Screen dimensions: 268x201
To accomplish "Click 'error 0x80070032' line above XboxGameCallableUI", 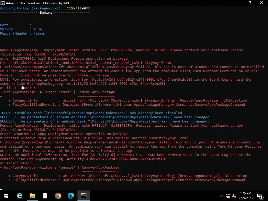I will (x=64, y=59).
